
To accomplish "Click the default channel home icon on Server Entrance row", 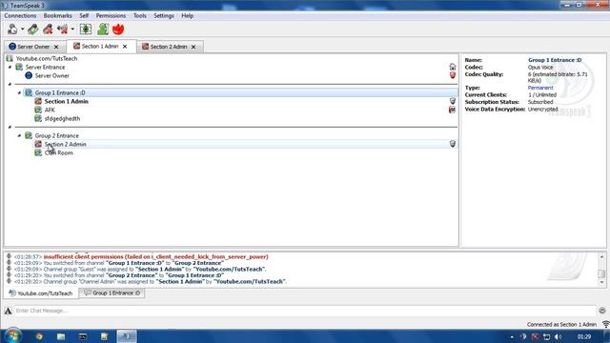I will click(452, 68).
